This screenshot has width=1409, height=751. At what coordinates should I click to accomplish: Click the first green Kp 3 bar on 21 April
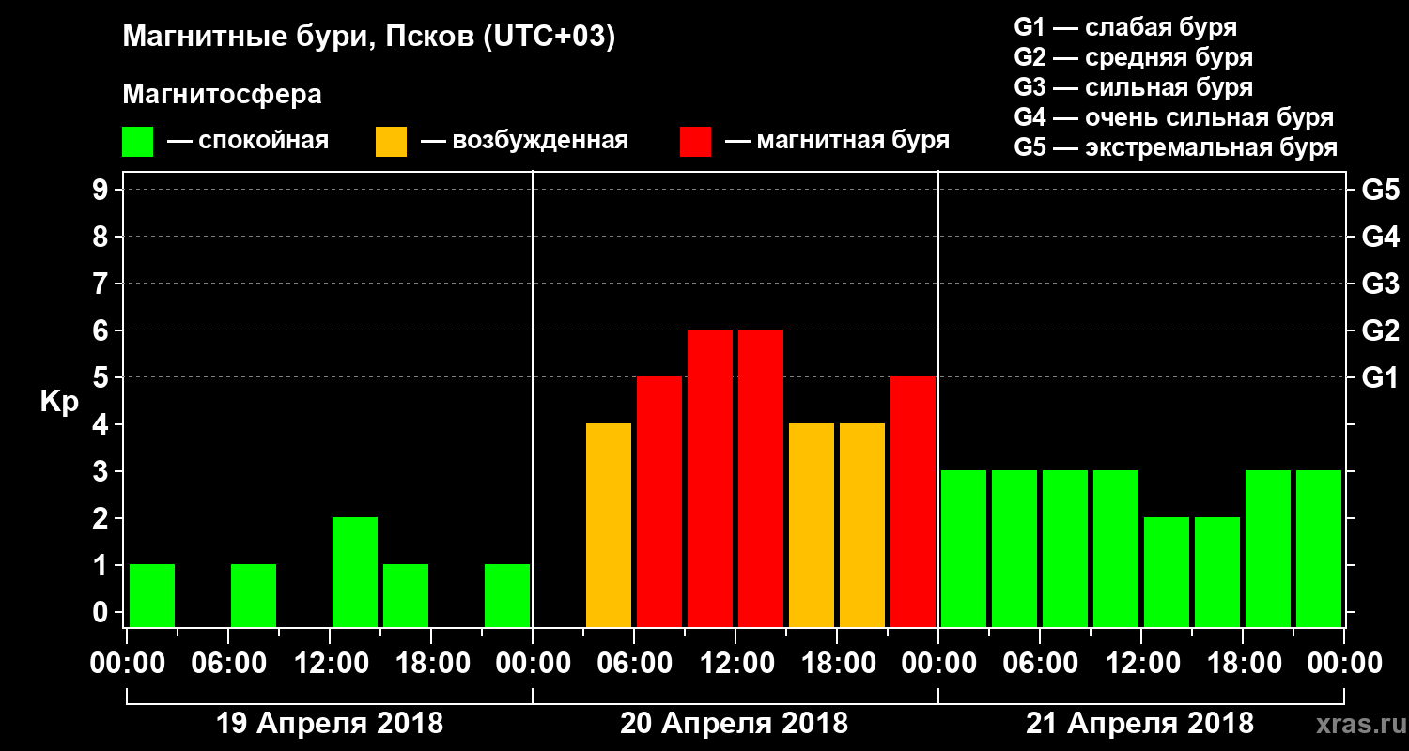click(x=964, y=548)
